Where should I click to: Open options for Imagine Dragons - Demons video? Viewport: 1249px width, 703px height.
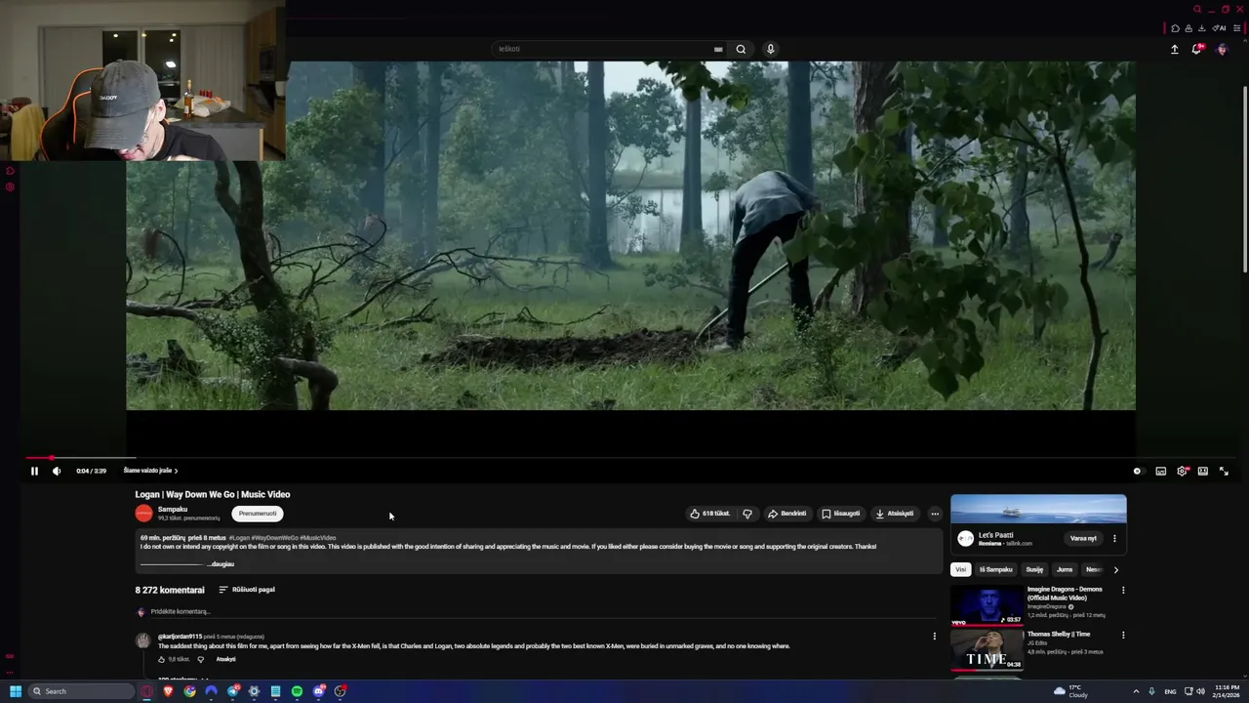tap(1123, 591)
